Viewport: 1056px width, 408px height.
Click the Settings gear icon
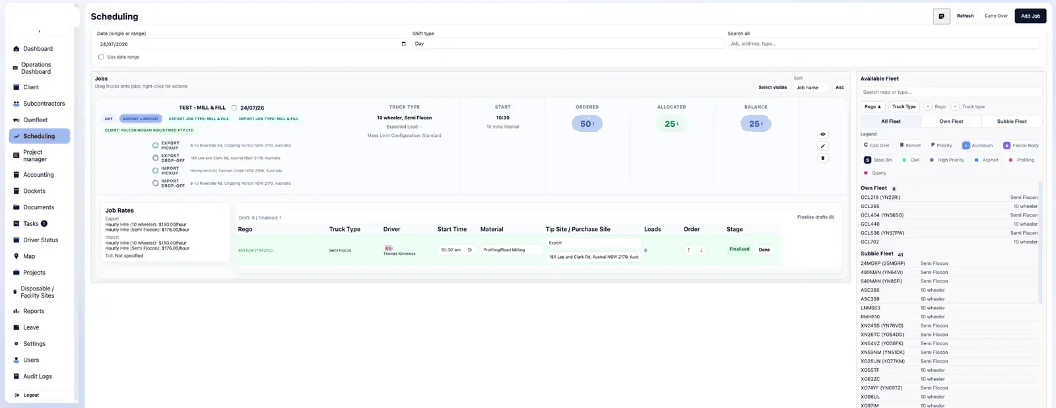16,344
